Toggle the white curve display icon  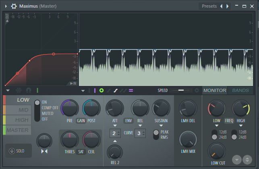pos(116,90)
